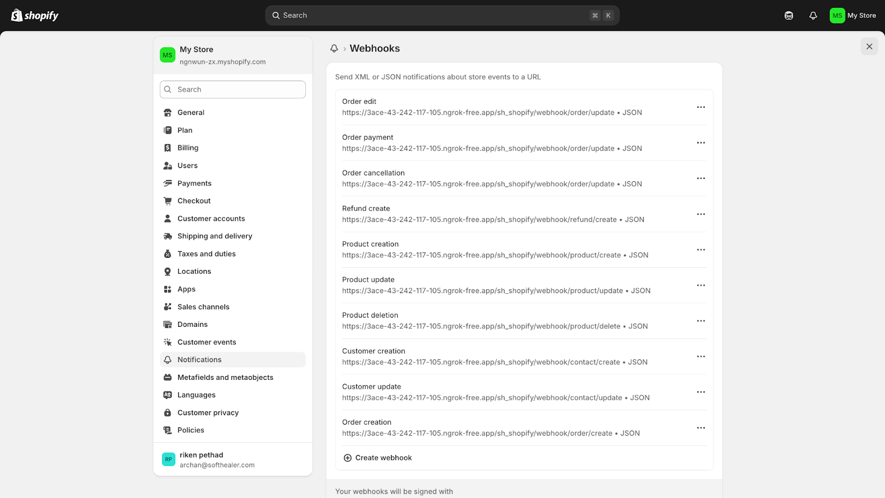The height and width of the screenshot is (498, 885).
Task: Click the Customer accounts person icon
Action: (x=168, y=219)
